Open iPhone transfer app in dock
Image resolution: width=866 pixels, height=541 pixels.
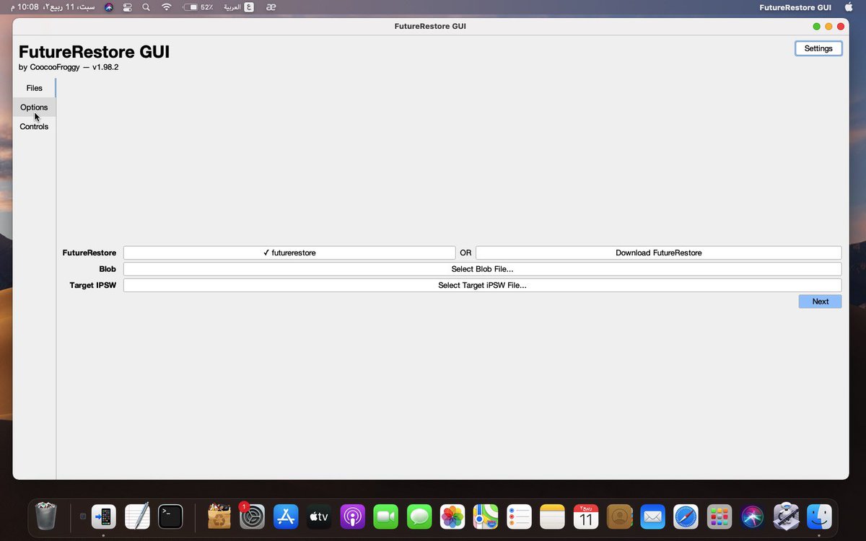pos(104,516)
